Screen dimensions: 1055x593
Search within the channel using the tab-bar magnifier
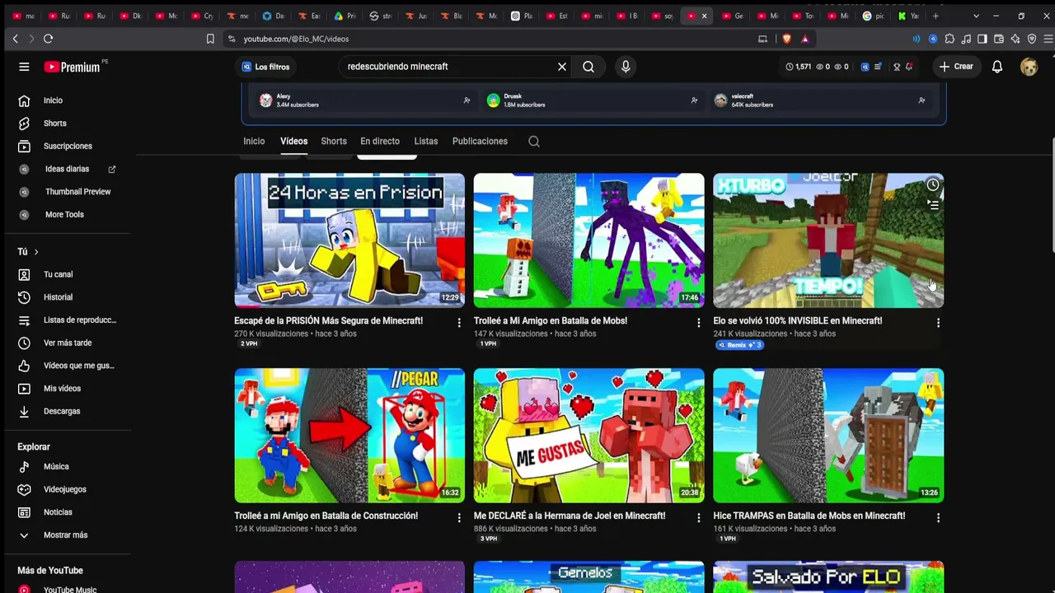(x=534, y=142)
